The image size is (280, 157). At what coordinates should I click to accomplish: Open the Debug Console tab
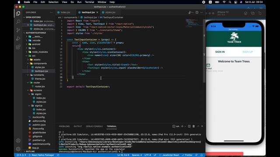coord(94,126)
